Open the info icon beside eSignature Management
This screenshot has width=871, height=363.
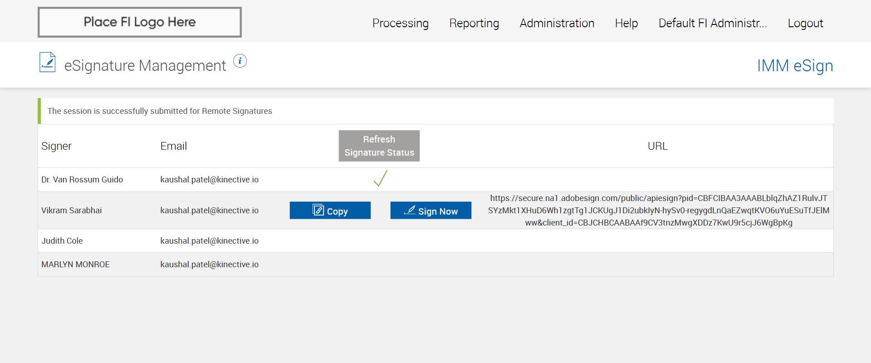click(240, 61)
